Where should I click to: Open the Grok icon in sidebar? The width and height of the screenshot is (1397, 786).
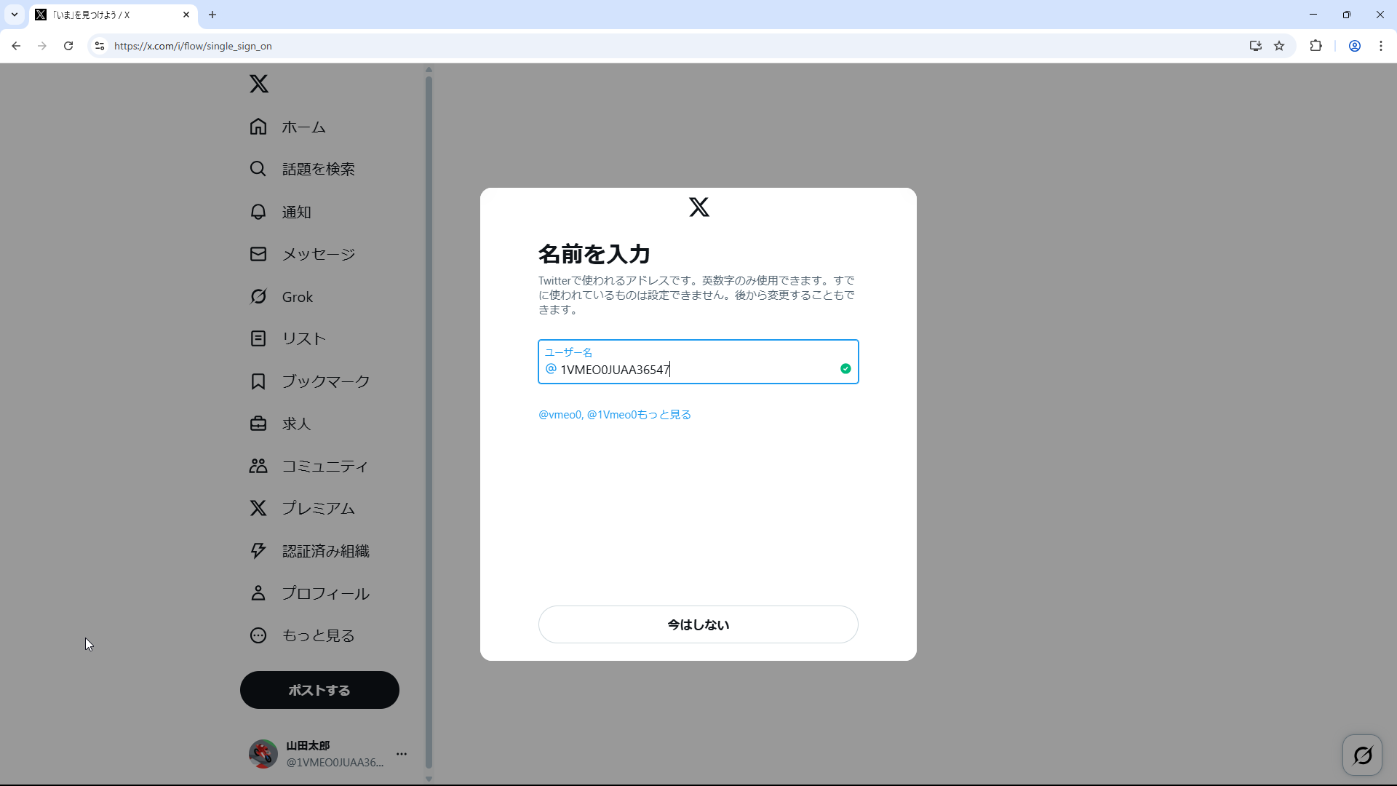[258, 297]
